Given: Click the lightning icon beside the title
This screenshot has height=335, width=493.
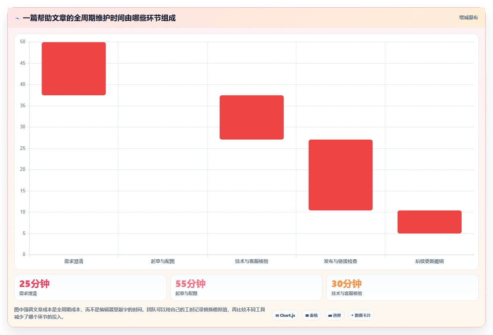Looking at the screenshot, I should [17, 18].
